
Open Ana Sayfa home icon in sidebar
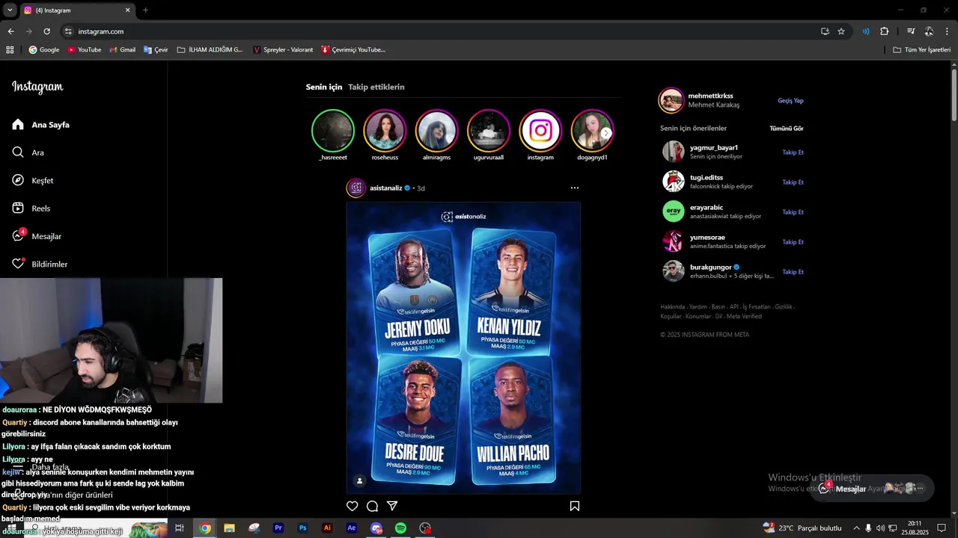(18, 125)
